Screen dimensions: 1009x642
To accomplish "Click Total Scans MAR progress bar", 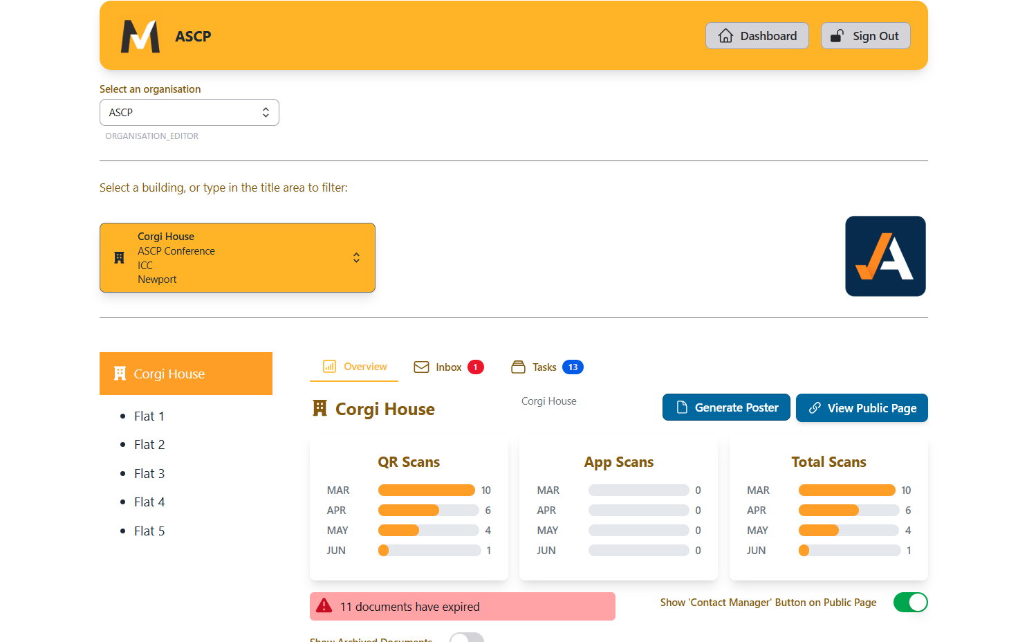I will tap(847, 490).
